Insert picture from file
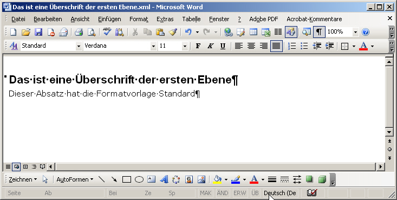The height and width of the screenshot is (200, 397). click(x=201, y=179)
